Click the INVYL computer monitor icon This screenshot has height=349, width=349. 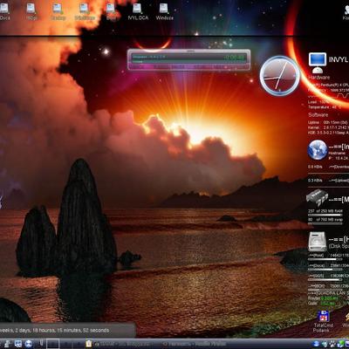tap(318, 62)
